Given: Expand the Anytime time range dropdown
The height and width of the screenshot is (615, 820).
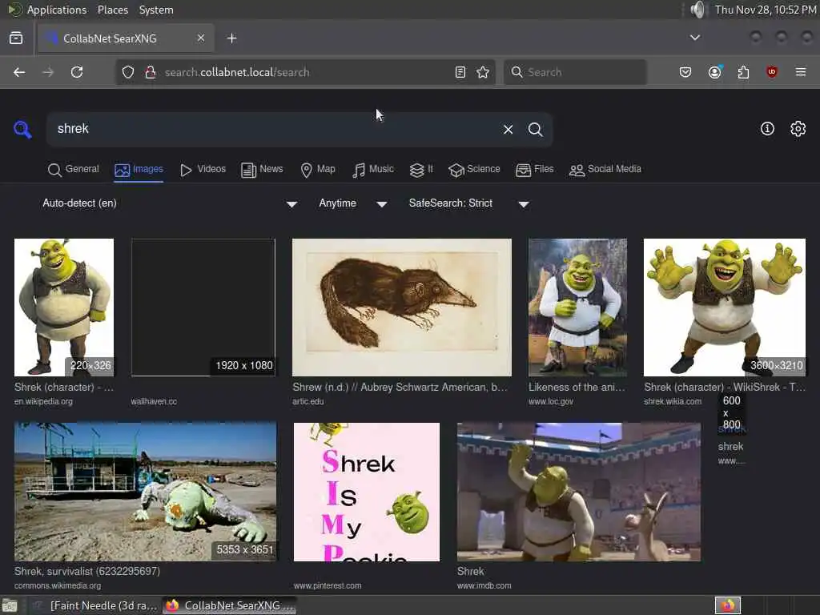Looking at the screenshot, I should [353, 203].
